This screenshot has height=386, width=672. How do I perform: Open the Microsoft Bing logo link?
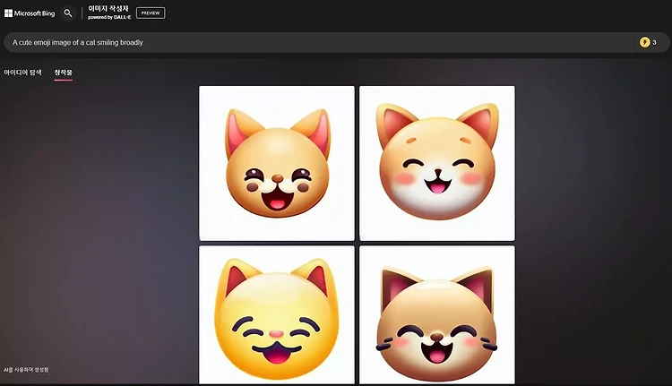point(30,13)
